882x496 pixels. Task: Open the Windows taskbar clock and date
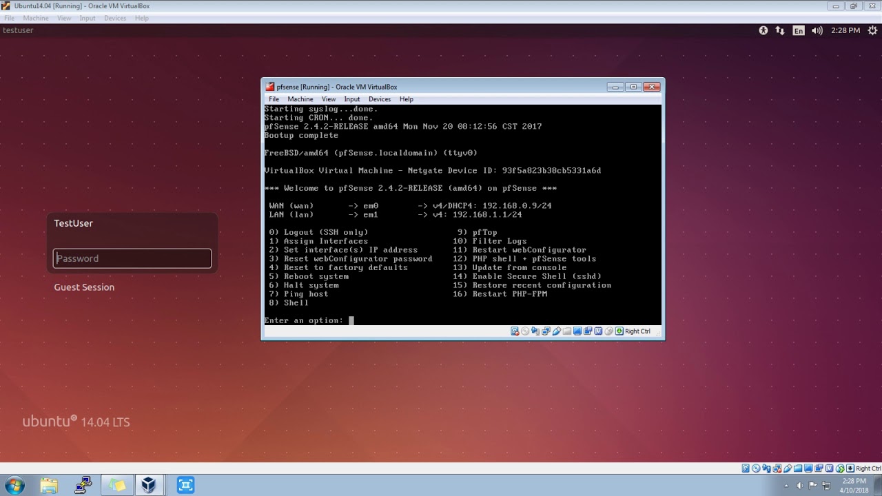tap(854, 485)
